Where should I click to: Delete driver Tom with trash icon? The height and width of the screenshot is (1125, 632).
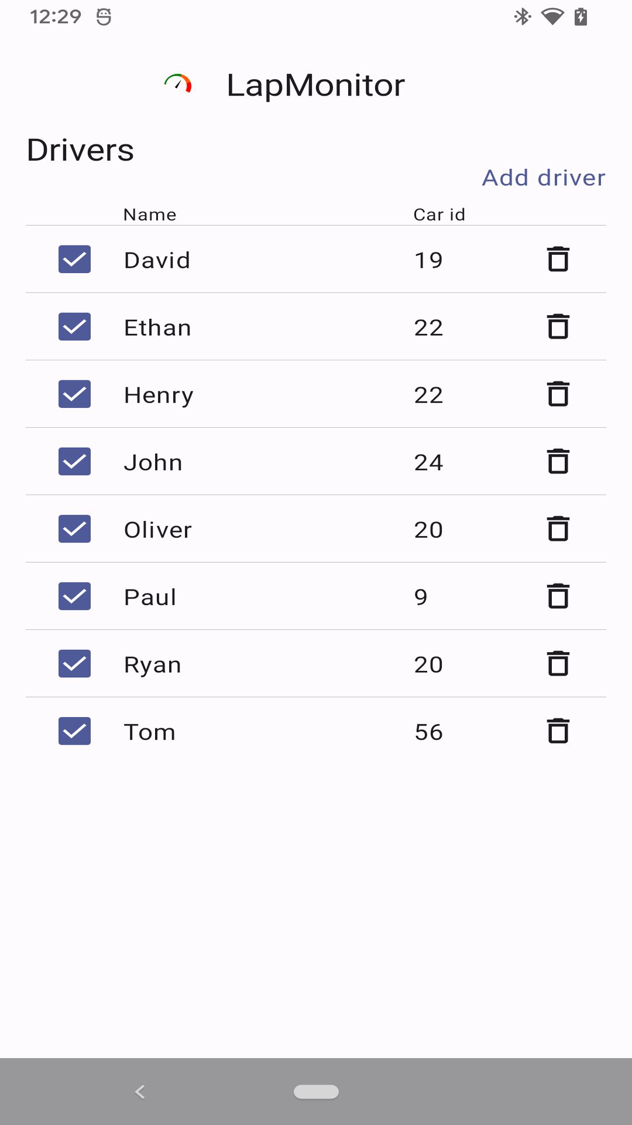[558, 731]
